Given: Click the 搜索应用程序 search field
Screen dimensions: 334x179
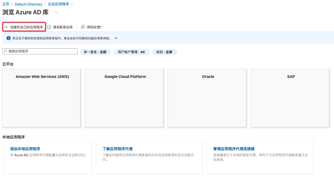Looking at the screenshot, I should point(40,51).
